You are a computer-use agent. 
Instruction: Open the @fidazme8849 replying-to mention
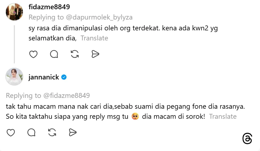click(x=66, y=95)
